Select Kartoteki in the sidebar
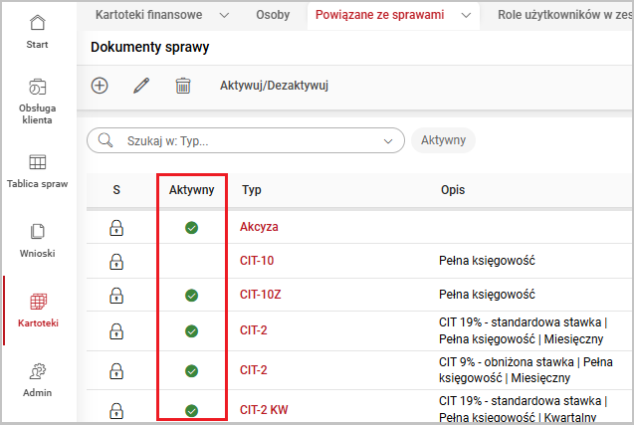 [37, 309]
